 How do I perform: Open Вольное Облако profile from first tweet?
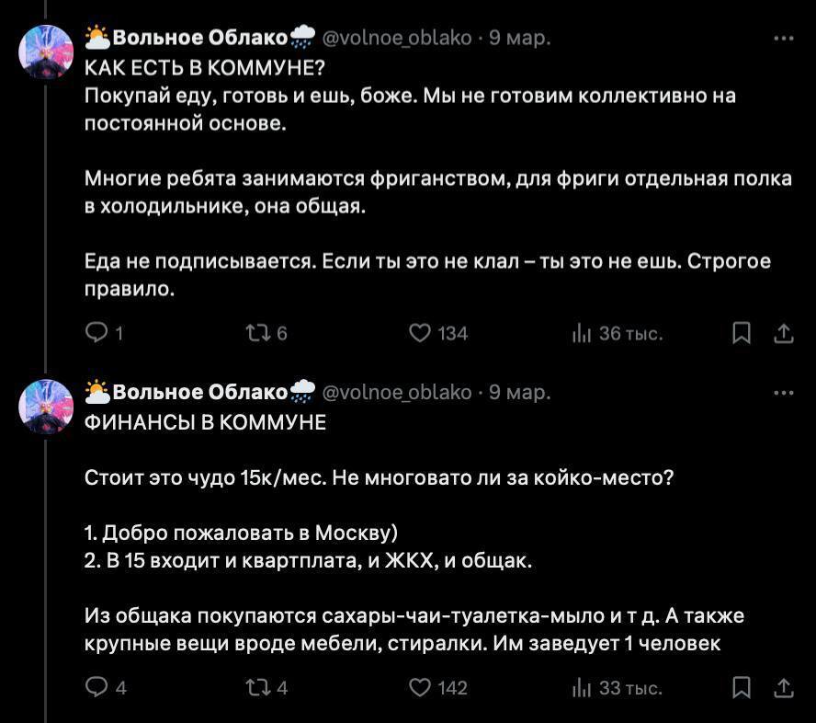199,38
